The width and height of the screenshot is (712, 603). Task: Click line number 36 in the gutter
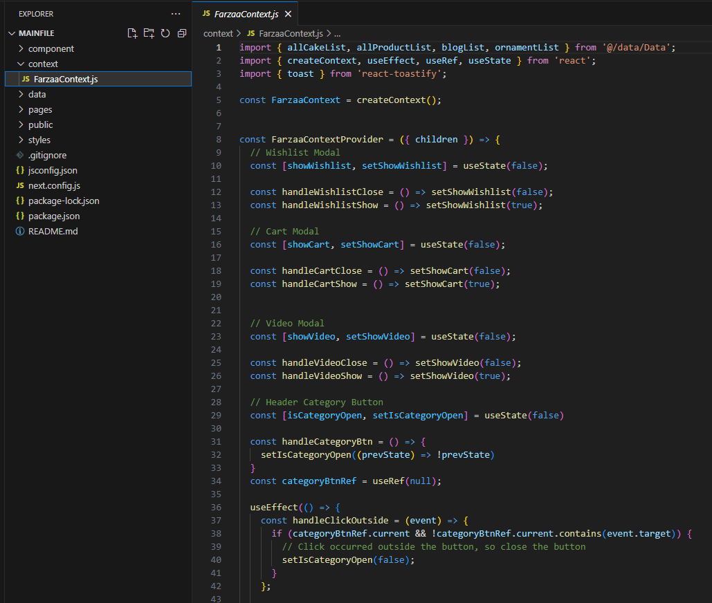(x=217, y=507)
